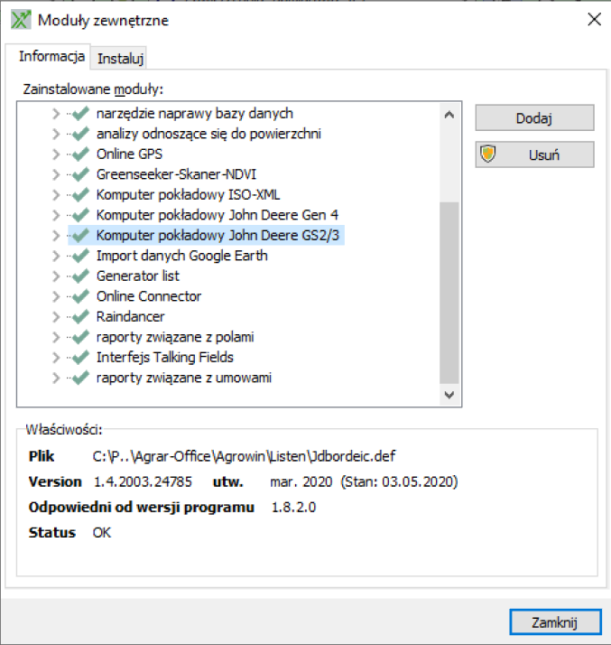Select analizy odnoszące się do powierzchni module
This screenshot has height=645, width=611.
pyautogui.click(x=208, y=134)
